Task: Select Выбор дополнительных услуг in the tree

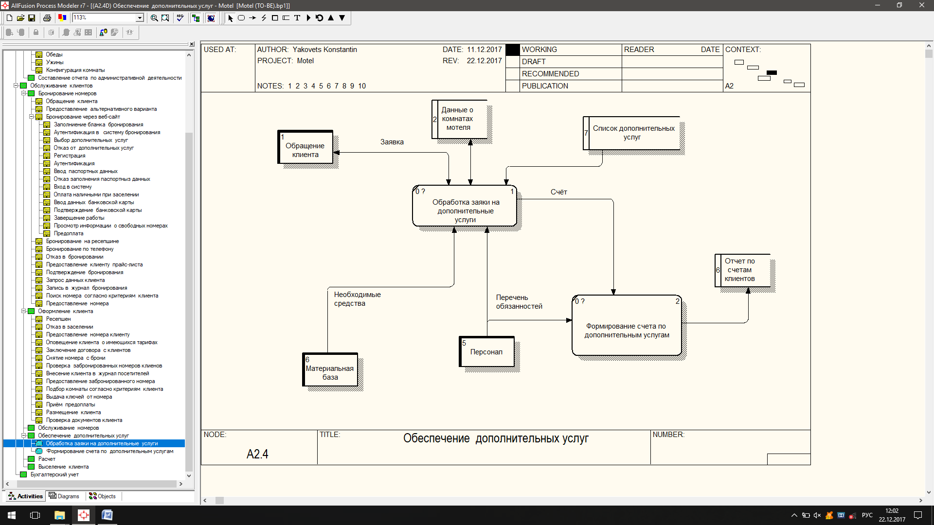Action: point(90,140)
